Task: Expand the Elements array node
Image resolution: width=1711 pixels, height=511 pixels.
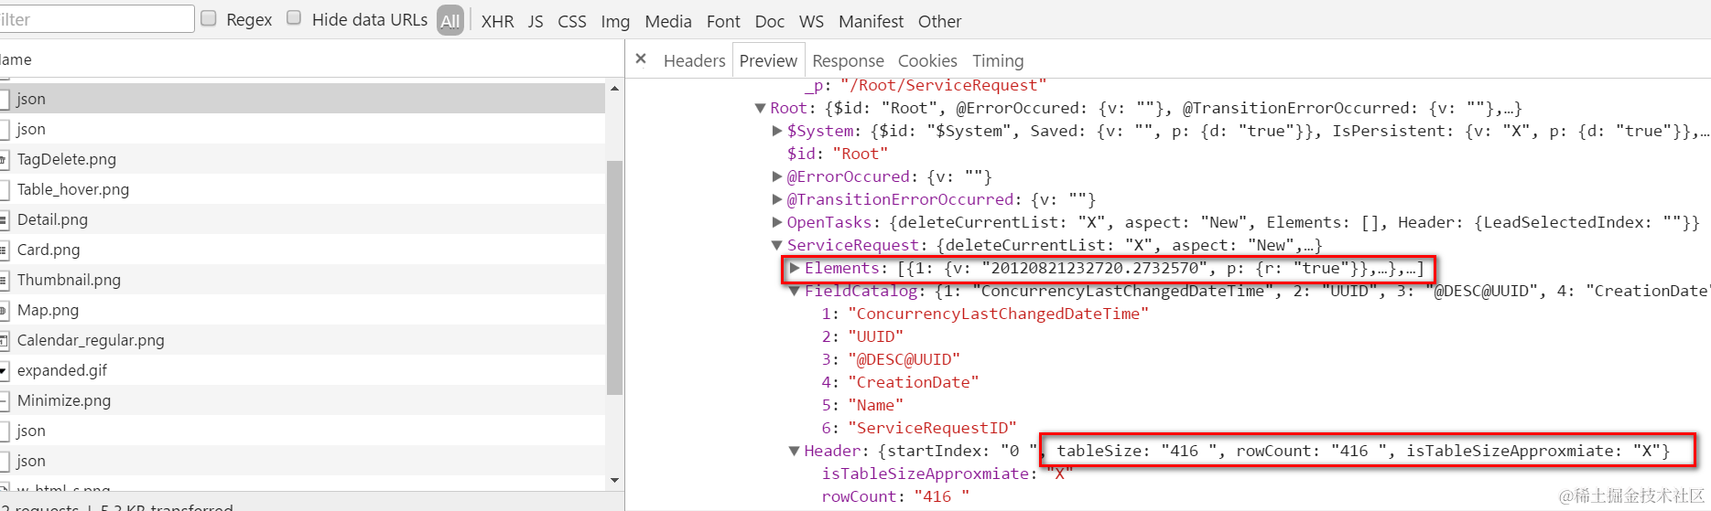Action: click(x=795, y=268)
